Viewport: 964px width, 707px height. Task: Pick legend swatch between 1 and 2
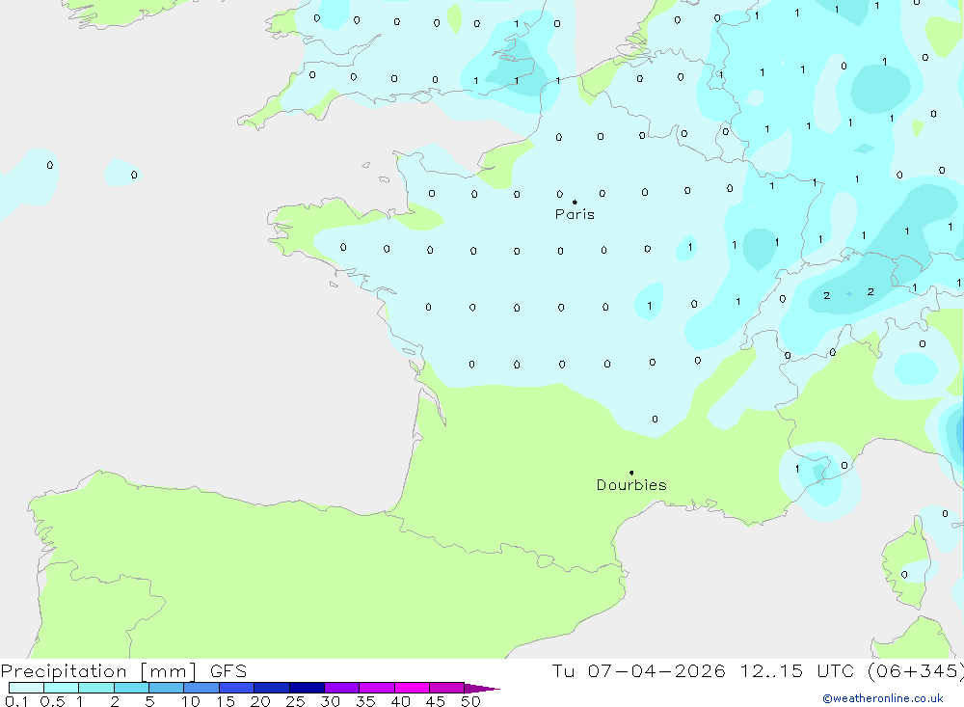[x=96, y=688]
